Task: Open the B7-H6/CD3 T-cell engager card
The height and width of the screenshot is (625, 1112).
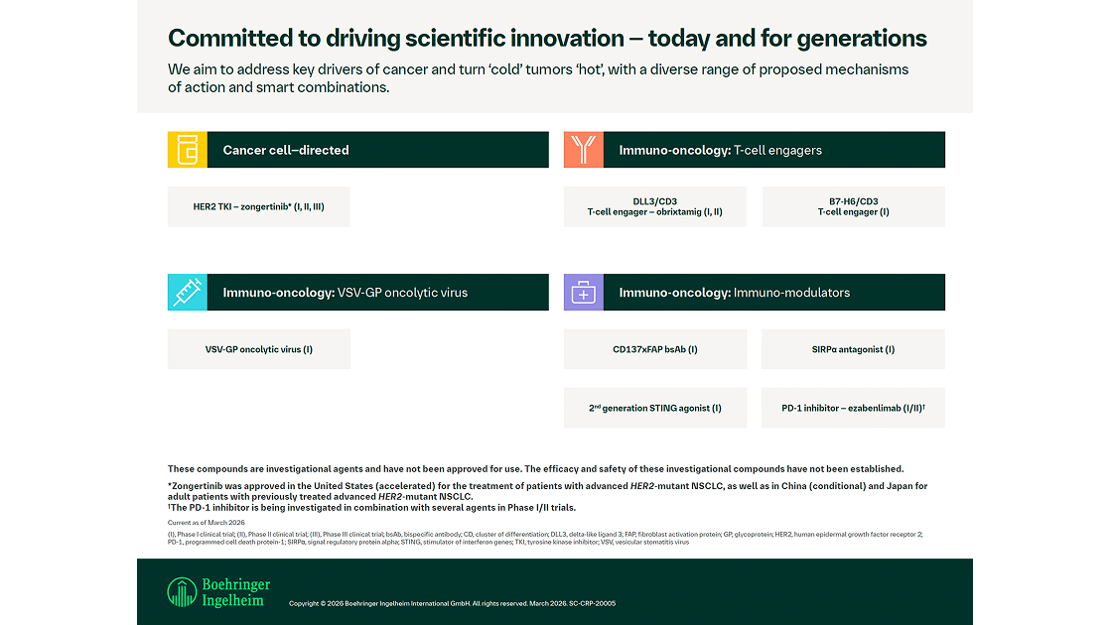Action: [854, 207]
